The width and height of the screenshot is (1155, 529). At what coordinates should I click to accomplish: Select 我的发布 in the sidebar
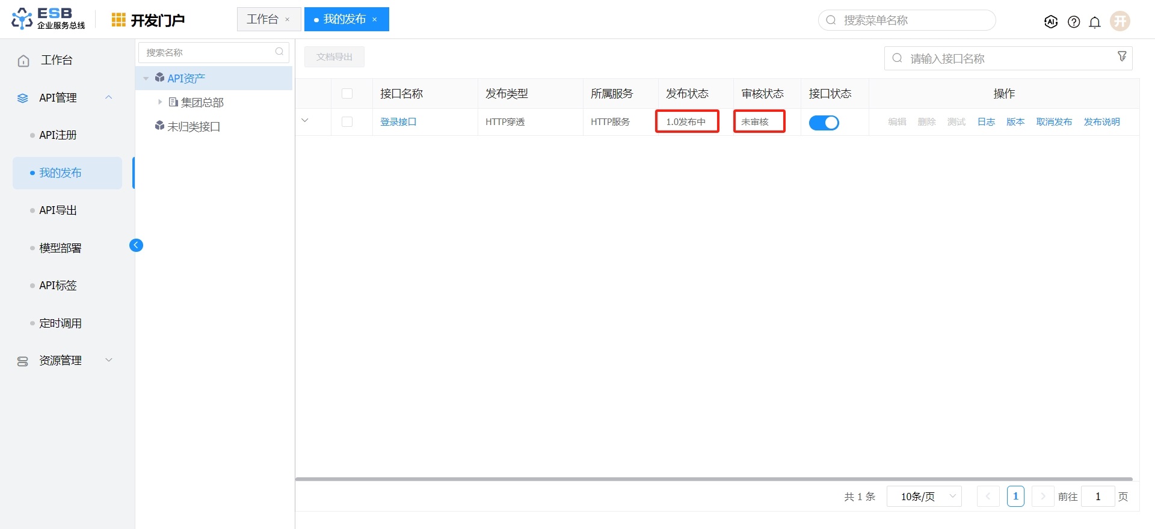pyautogui.click(x=67, y=173)
